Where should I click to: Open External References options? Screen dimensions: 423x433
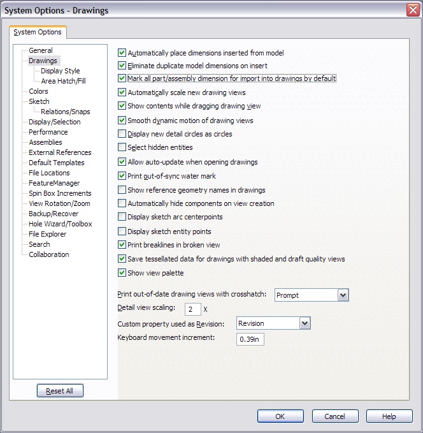(x=60, y=152)
